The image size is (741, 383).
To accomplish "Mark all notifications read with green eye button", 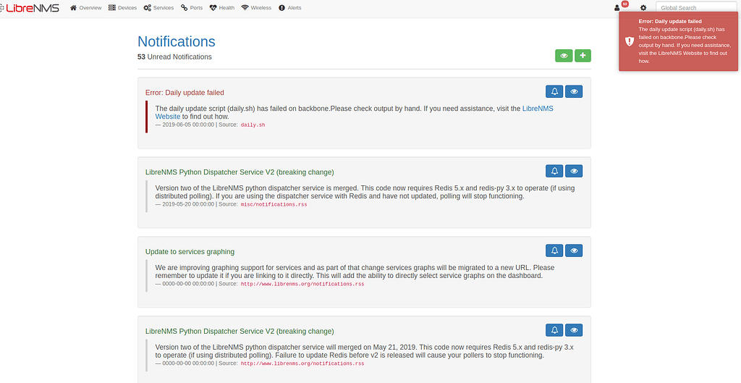I will pyautogui.click(x=564, y=56).
